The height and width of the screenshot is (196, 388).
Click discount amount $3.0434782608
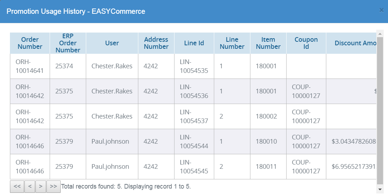354,142
